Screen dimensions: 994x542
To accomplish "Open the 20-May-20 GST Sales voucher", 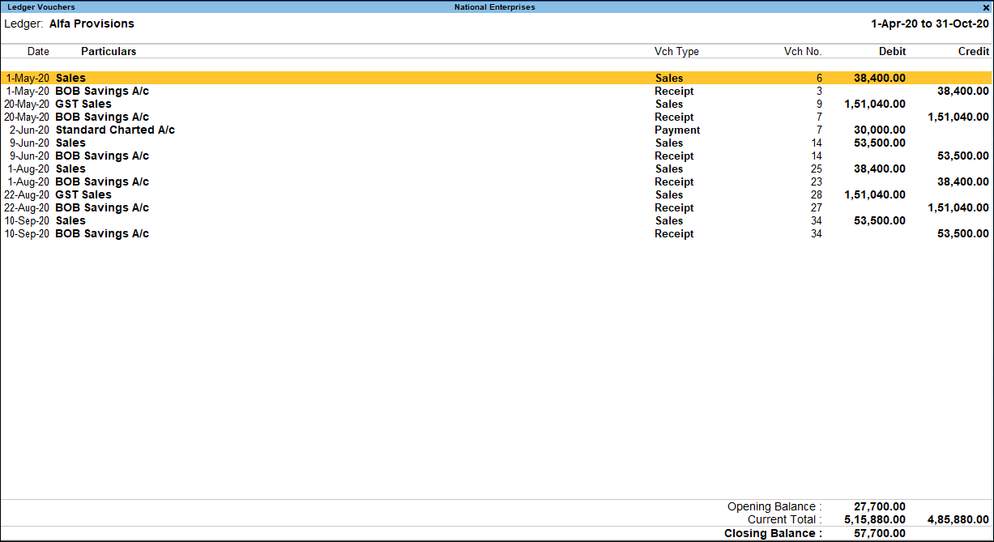I will (x=83, y=105).
